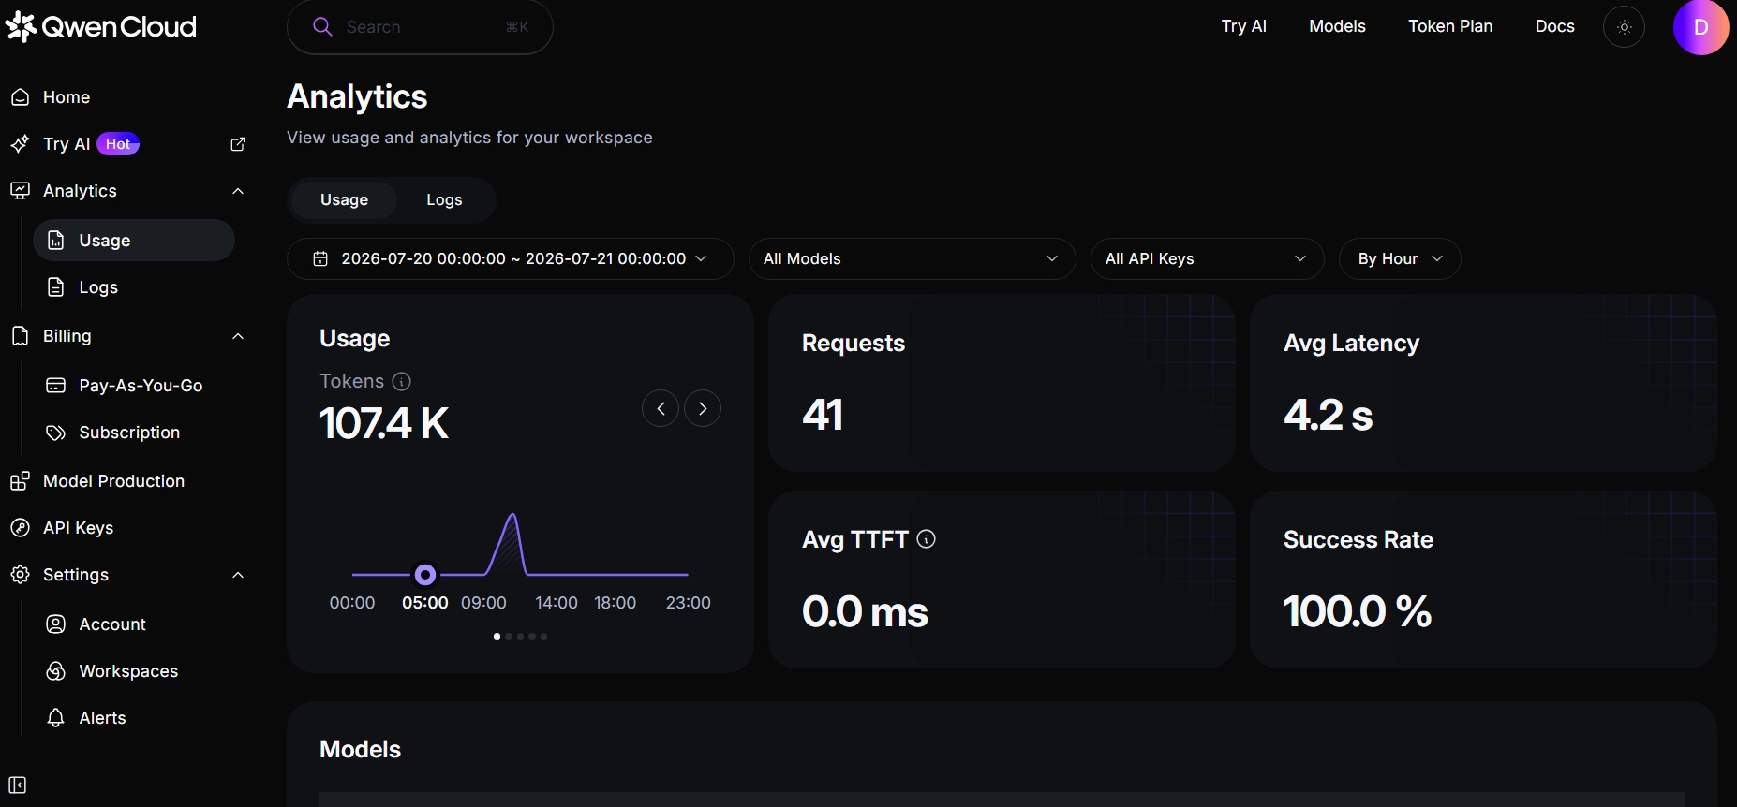Select the Usage tab

pyautogui.click(x=344, y=199)
